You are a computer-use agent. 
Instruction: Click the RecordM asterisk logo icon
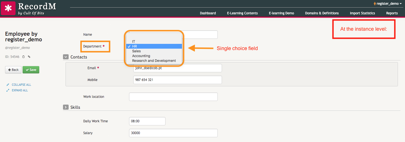8,8
